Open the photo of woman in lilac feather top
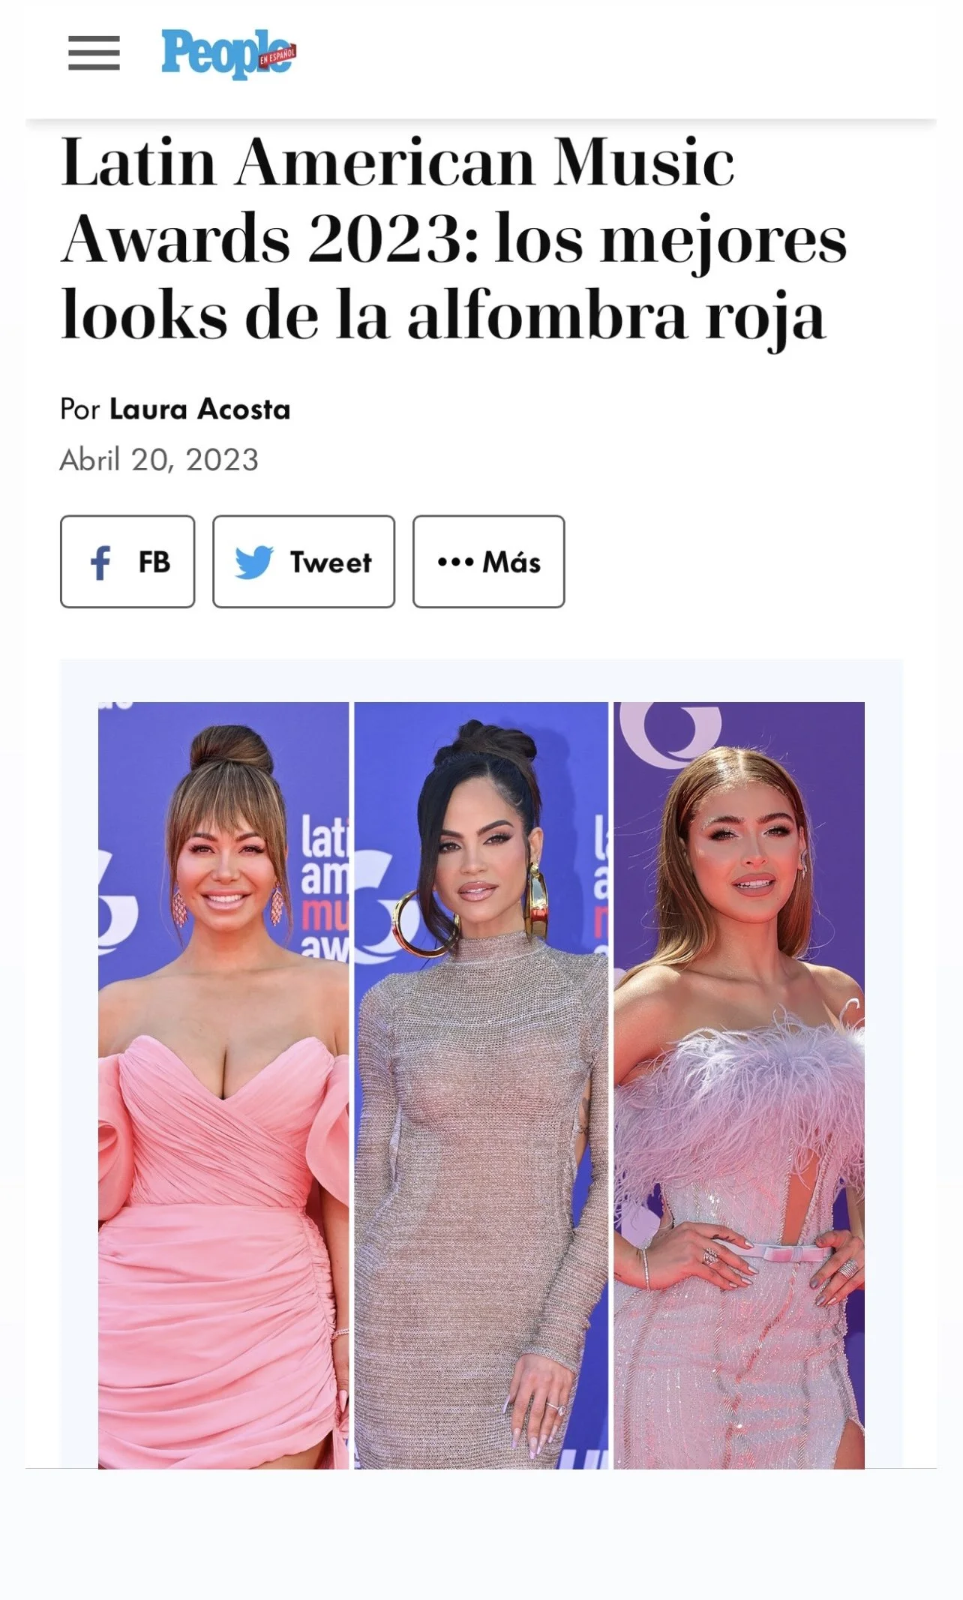This screenshot has height=1600, width=963. pos(739,1085)
